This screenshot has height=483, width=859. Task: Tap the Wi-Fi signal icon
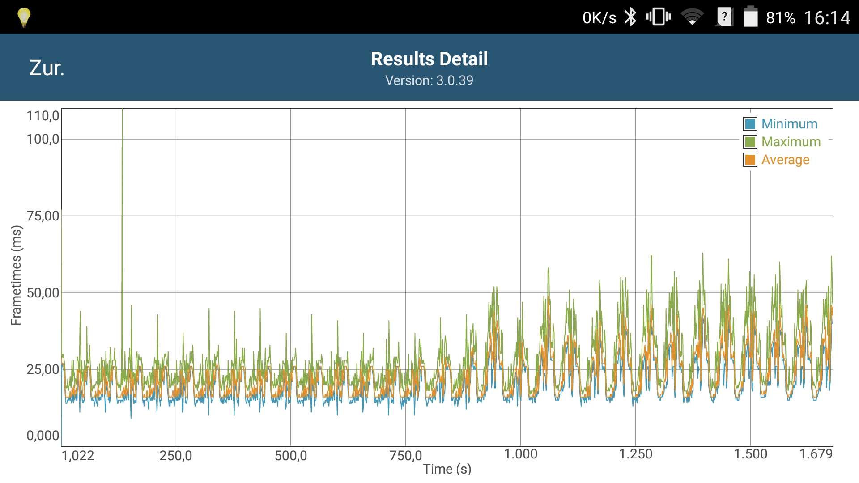[x=692, y=17]
